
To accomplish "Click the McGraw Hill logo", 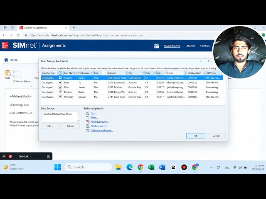I will coord(5,45).
